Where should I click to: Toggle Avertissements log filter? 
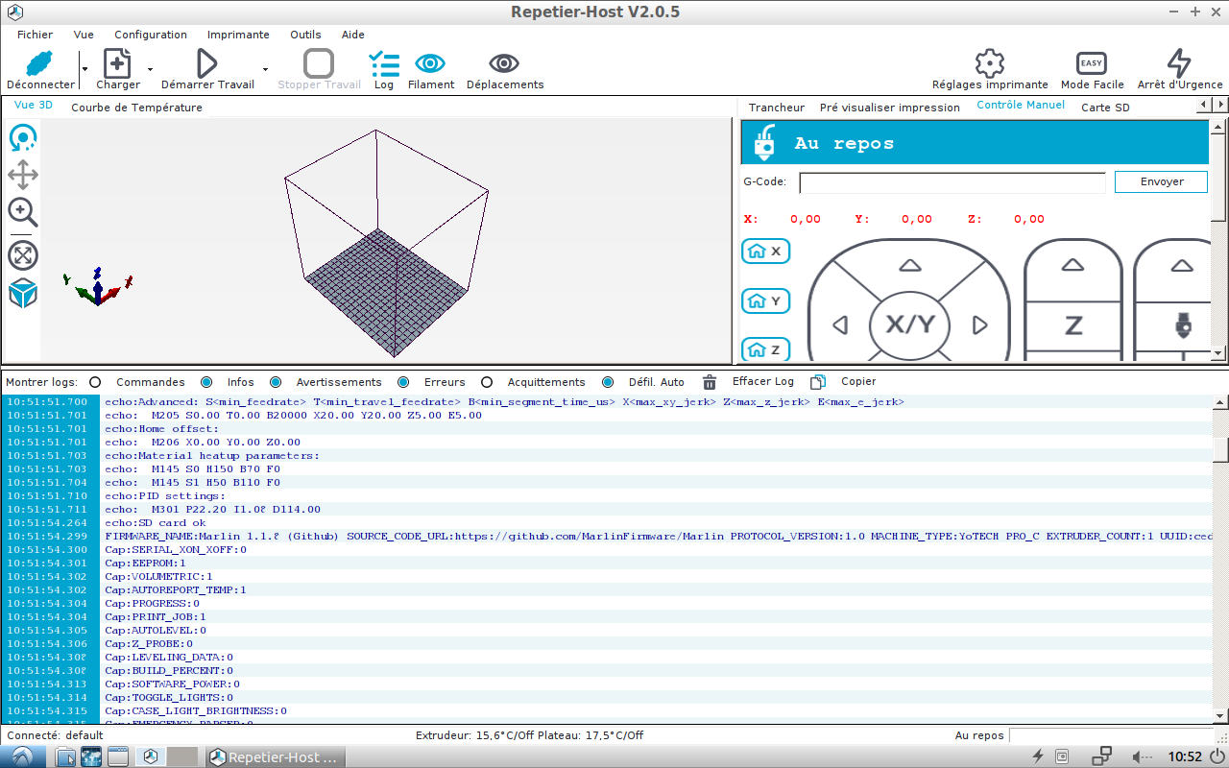pyautogui.click(x=276, y=382)
